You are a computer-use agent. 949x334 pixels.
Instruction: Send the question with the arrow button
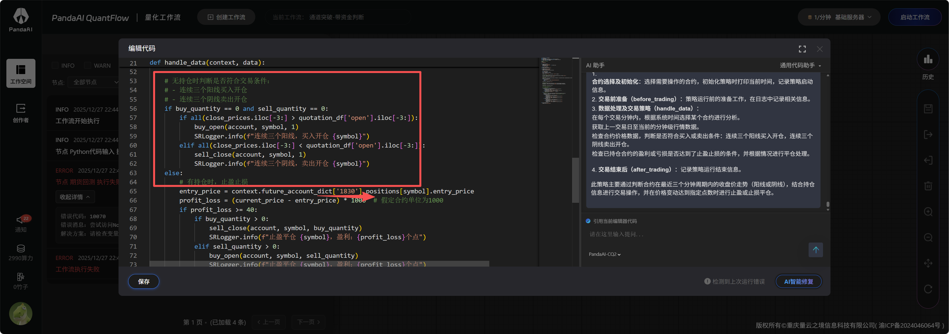tap(816, 250)
